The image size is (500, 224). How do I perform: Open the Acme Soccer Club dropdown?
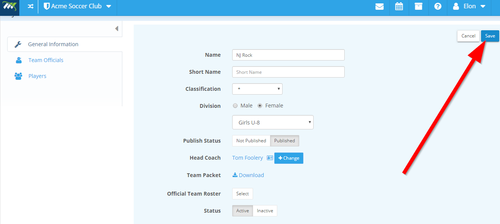pyautogui.click(x=78, y=6)
